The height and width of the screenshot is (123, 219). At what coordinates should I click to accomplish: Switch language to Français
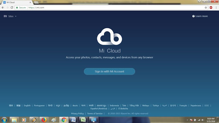[183, 106]
